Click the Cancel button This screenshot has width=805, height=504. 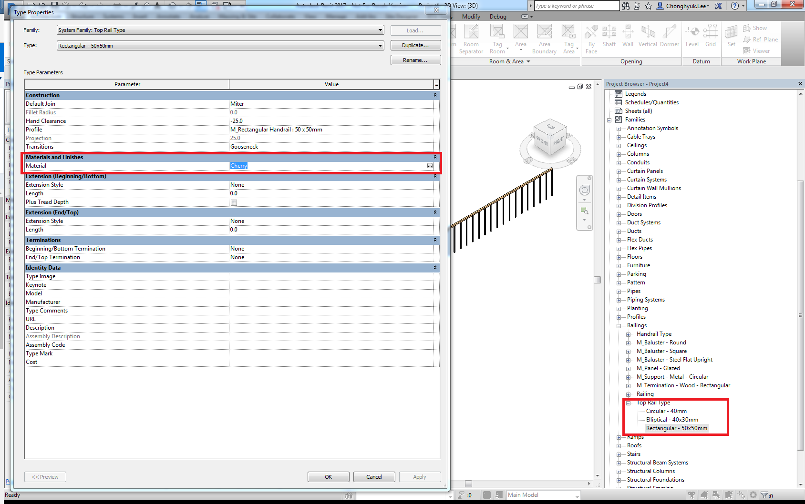374,477
